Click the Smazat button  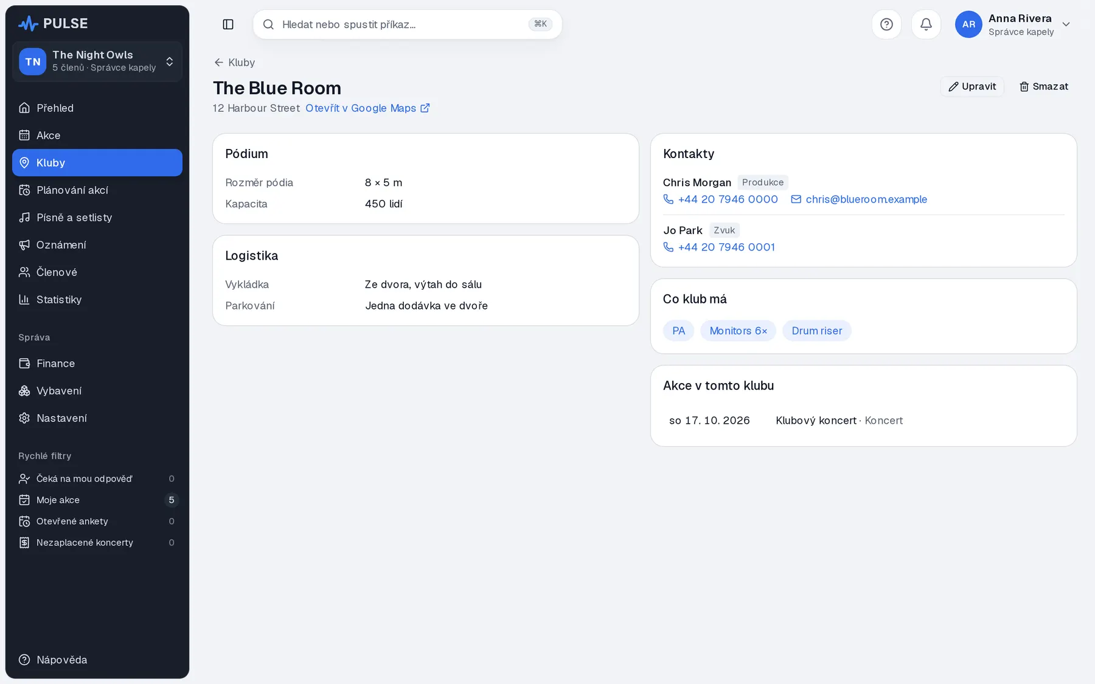[x=1044, y=86]
